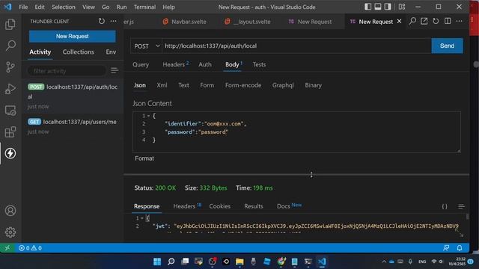The image size is (479, 269).
Task: Open the Accounts icon in activity bar
Action: (10, 211)
